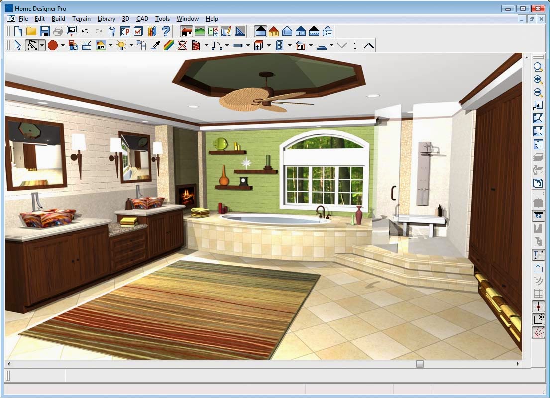The height and width of the screenshot is (398, 550).
Task: Print the current view
Action: click(x=57, y=31)
